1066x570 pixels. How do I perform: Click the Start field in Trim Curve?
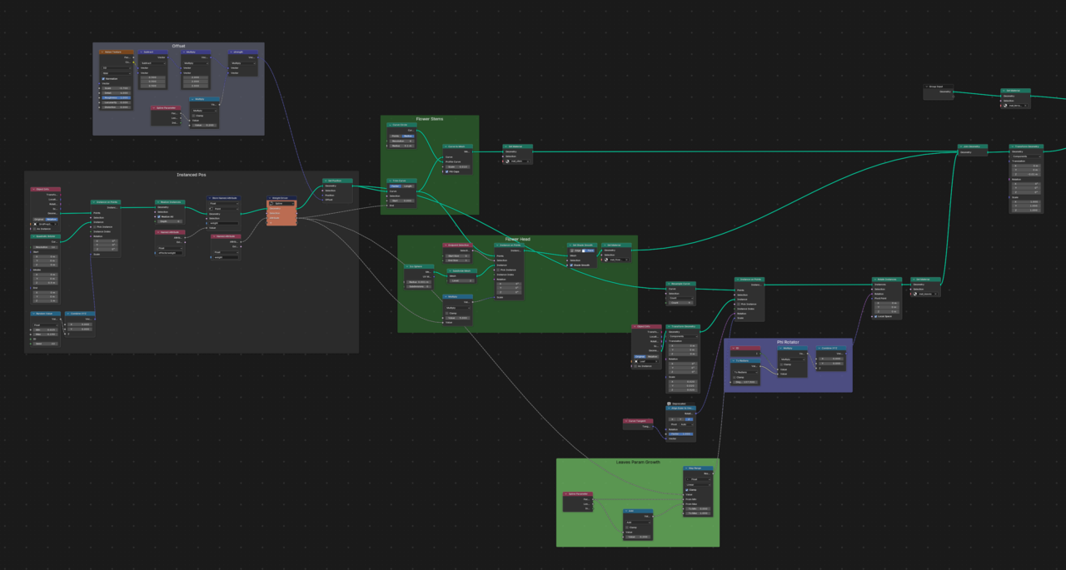click(x=402, y=201)
